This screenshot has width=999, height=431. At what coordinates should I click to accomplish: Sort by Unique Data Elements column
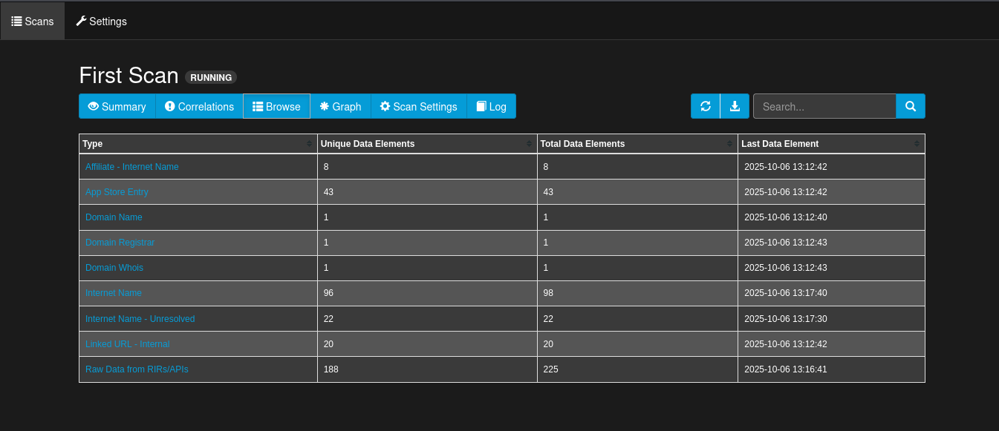tap(529, 144)
